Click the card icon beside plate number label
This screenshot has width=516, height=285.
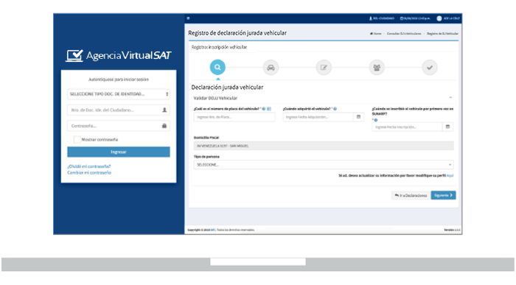tap(269, 109)
